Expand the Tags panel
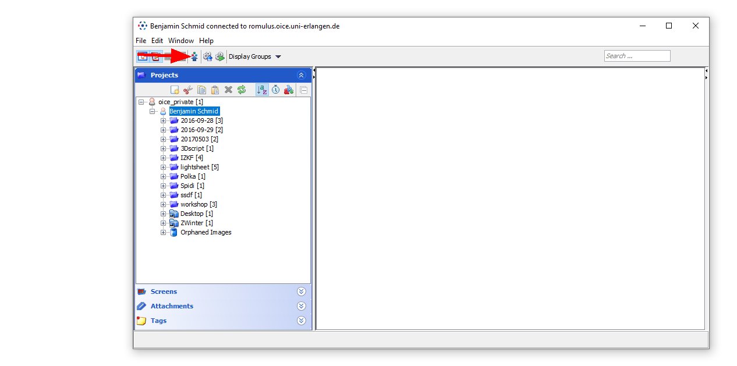The image size is (737, 366). 301,321
